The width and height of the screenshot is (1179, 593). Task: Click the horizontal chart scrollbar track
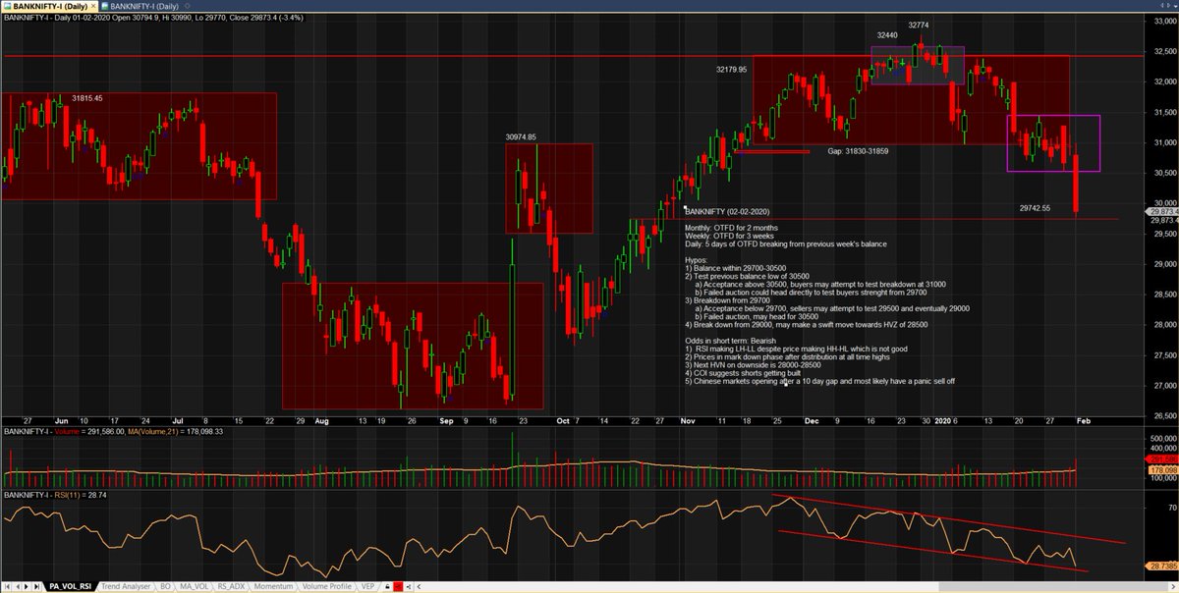[796, 586]
